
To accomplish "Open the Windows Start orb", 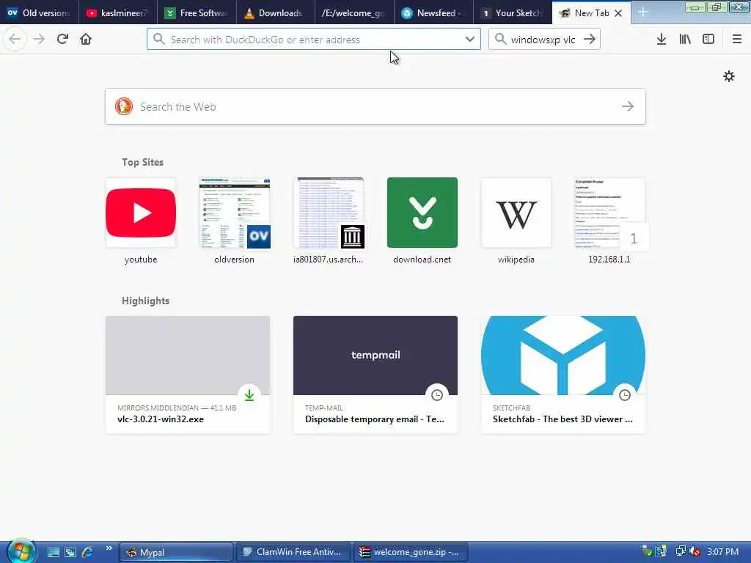I will point(21,551).
